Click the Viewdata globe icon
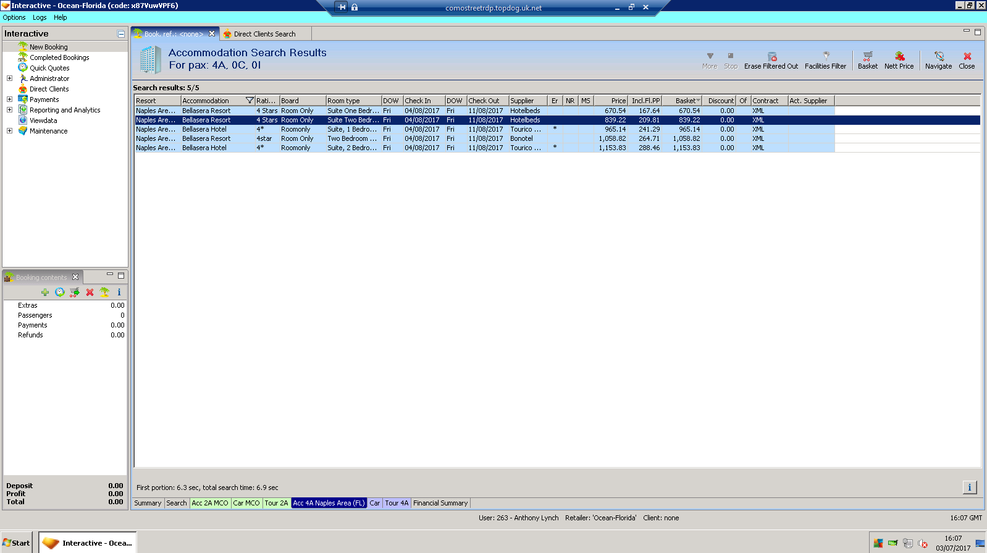987x553 pixels. coord(23,120)
